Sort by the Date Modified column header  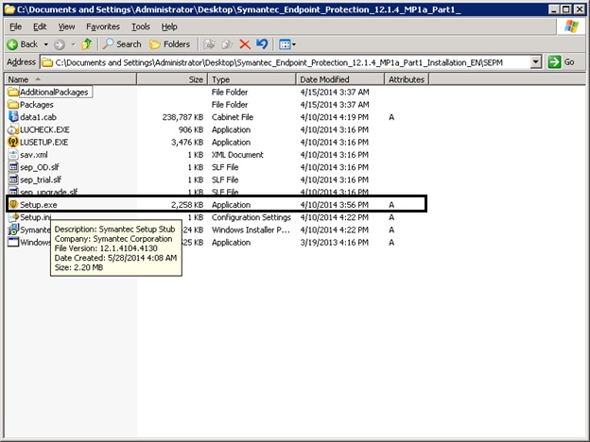coord(340,79)
